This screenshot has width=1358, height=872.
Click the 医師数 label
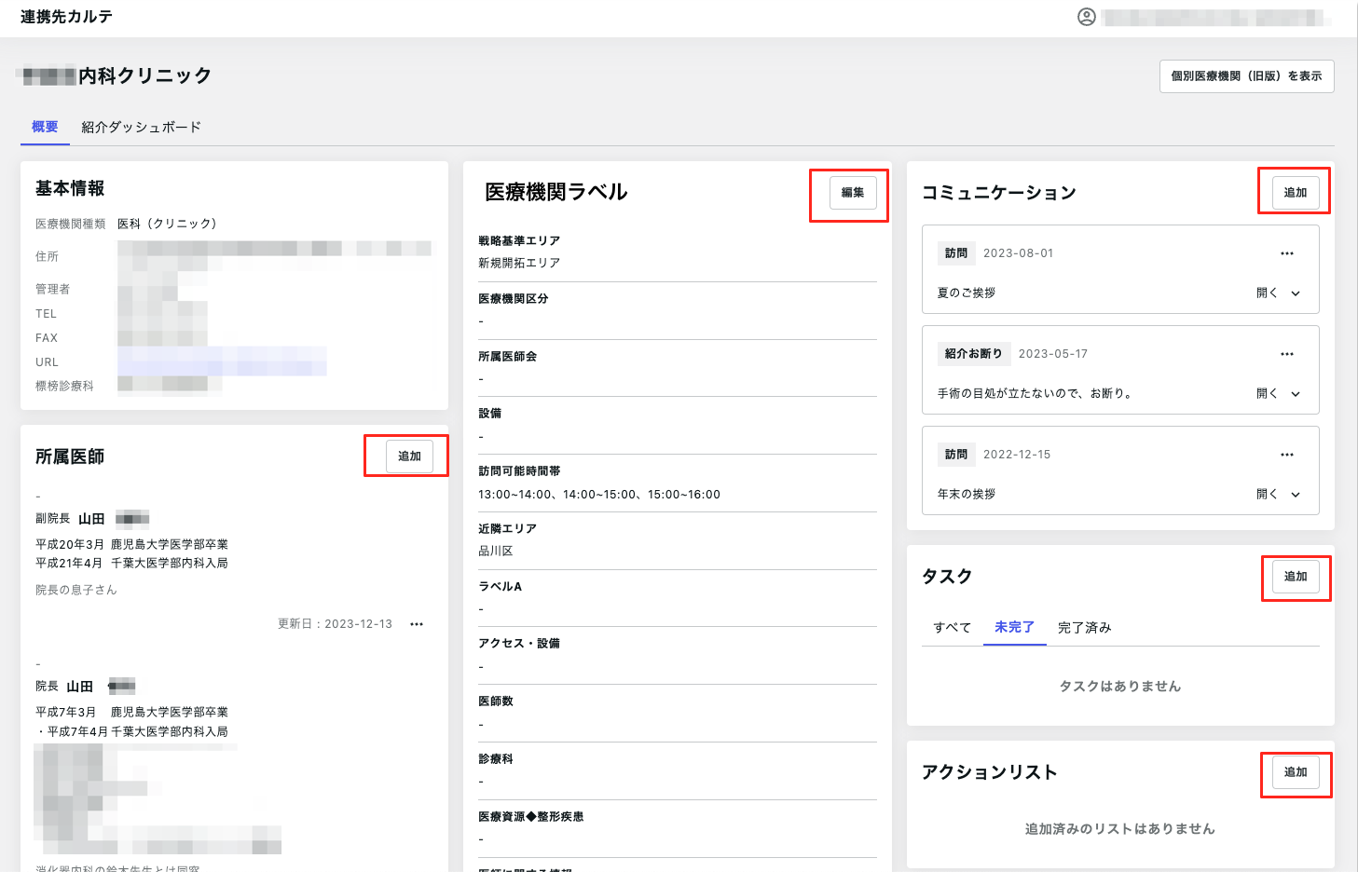pos(496,702)
